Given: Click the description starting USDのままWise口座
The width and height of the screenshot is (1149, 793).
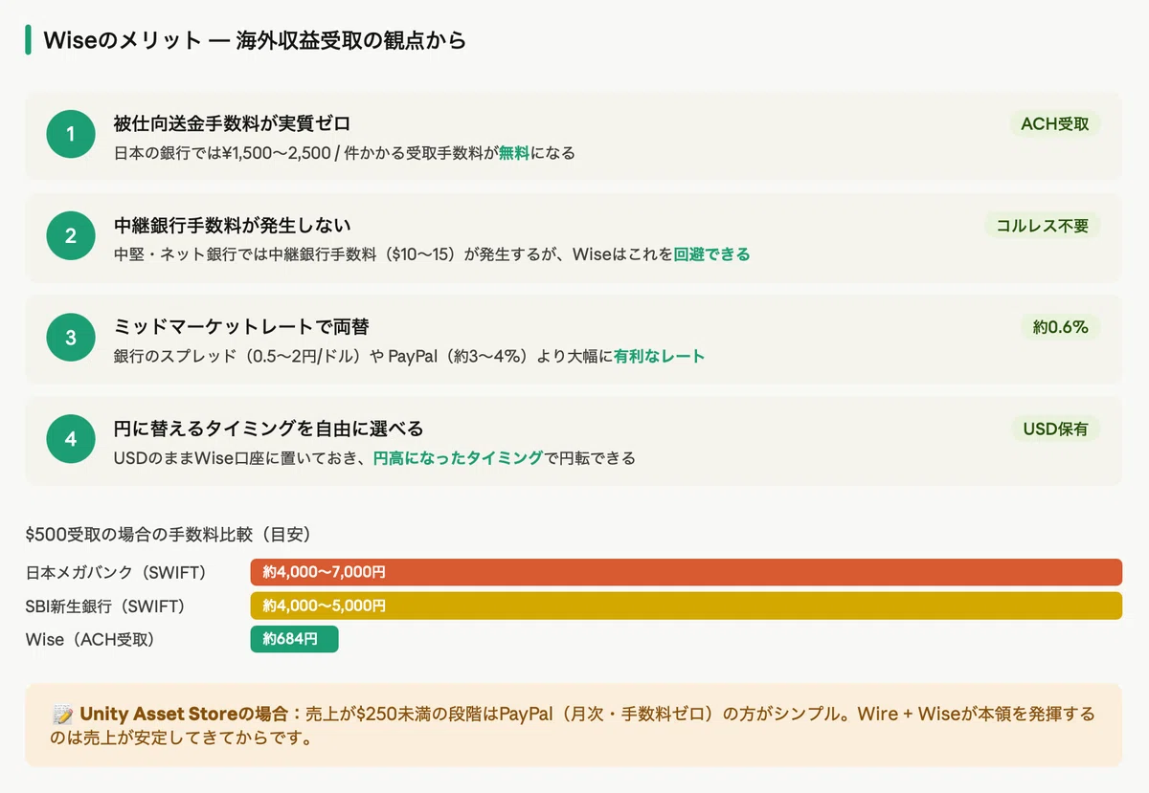Looking at the screenshot, I should (374, 457).
